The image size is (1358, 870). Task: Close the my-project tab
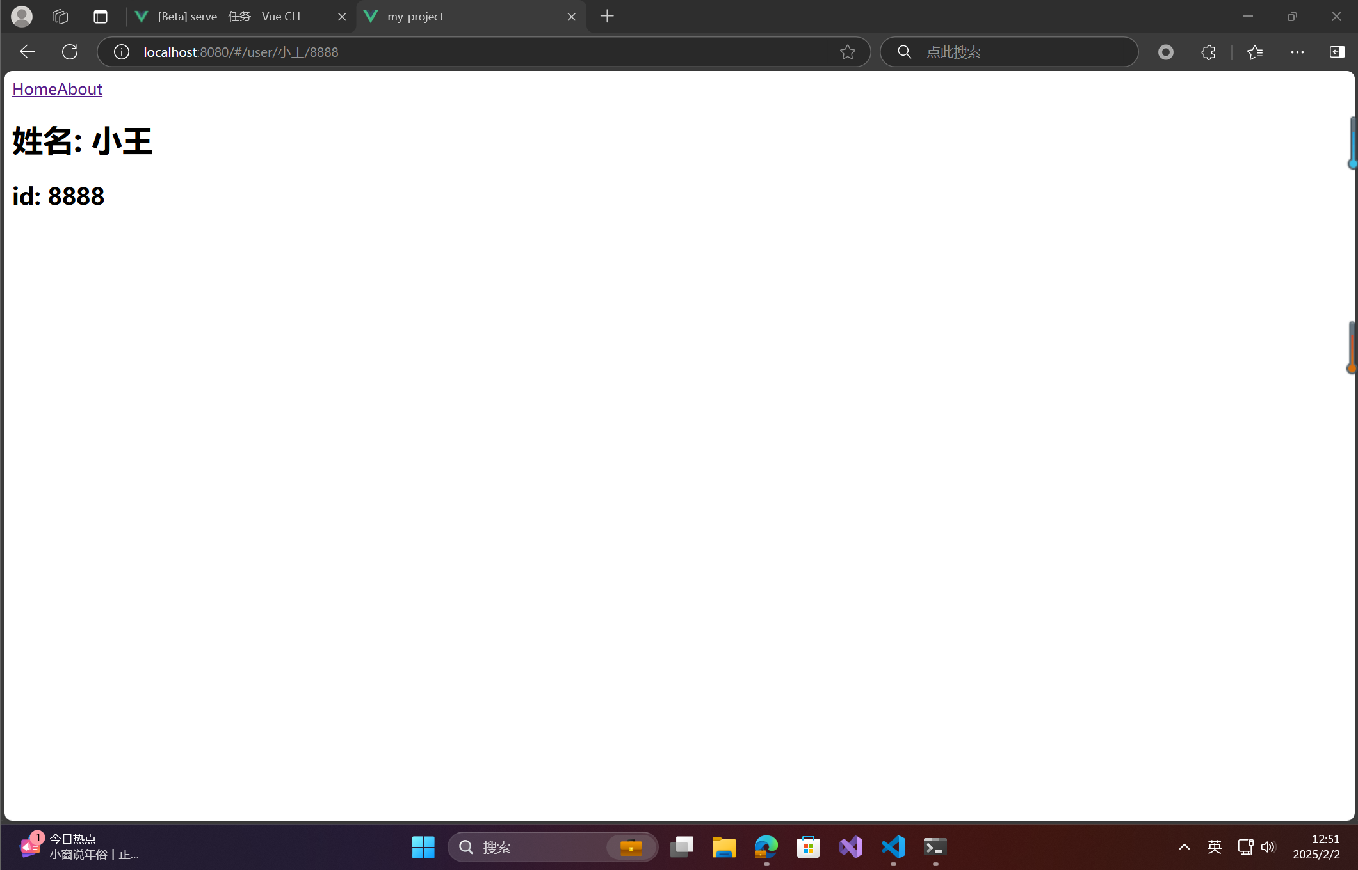coord(571,17)
